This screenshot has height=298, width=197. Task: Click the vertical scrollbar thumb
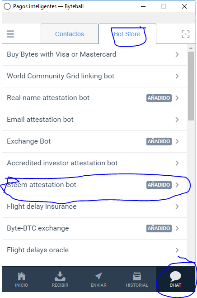pyautogui.click(x=191, y=86)
